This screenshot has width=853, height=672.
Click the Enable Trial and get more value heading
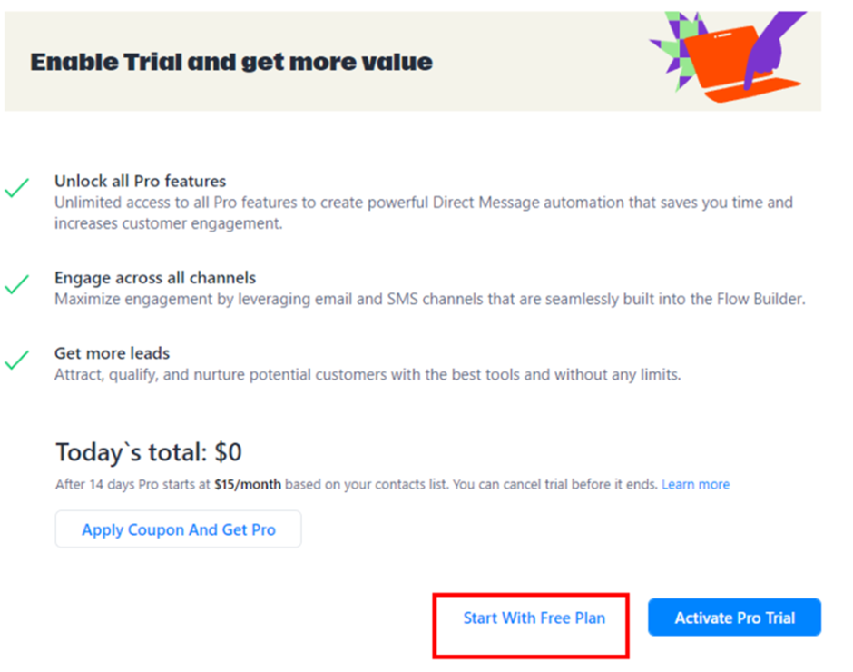[x=231, y=62]
